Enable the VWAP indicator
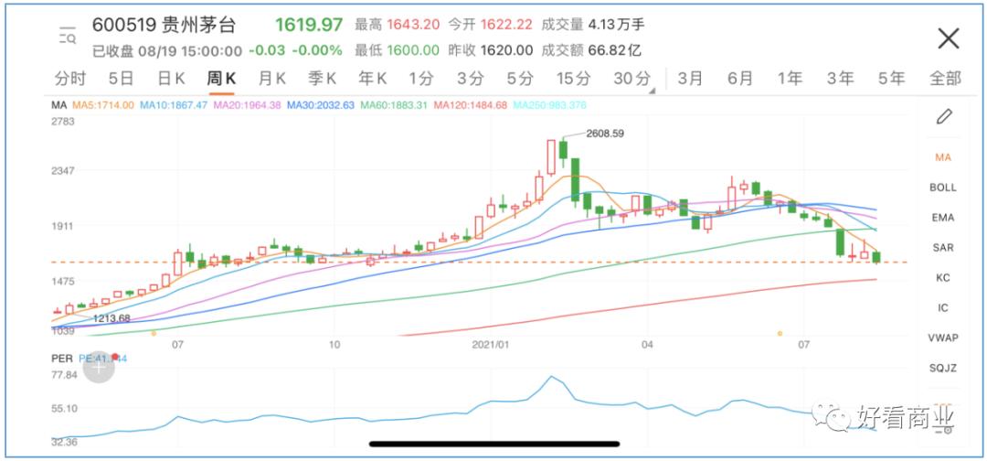 pos(943,338)
